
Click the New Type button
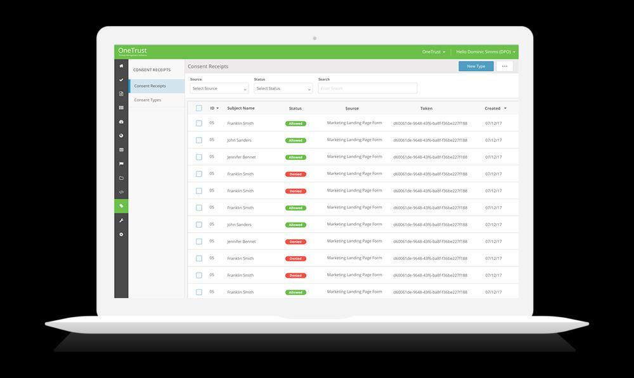coord(476,67)
